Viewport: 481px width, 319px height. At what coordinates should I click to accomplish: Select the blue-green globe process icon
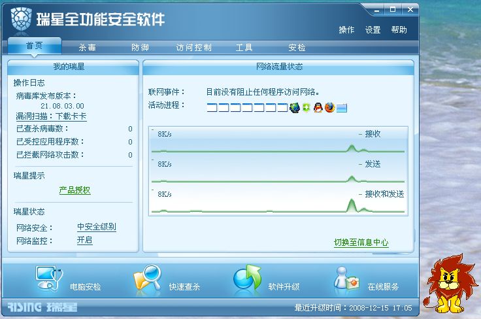pyautogui.click(x=295, y=108)
